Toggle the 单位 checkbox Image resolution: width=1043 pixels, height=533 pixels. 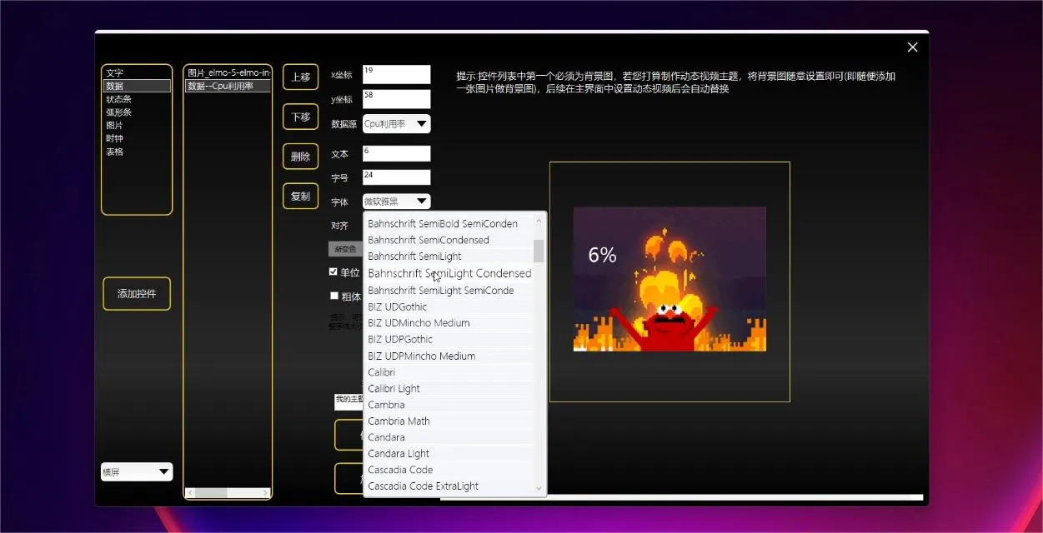[334, 271]
